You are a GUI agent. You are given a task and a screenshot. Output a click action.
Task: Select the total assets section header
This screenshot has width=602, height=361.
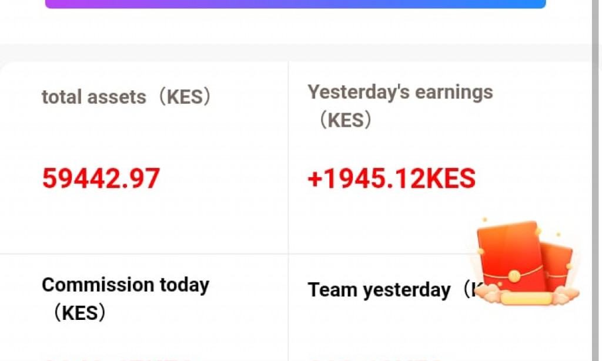(126, 97)
